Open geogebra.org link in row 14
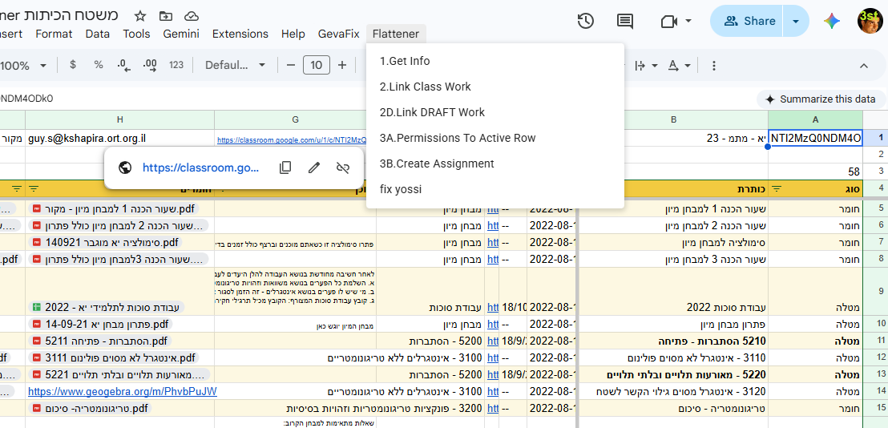The height and width of the screenshot is (428, 888). pos(123,391)
